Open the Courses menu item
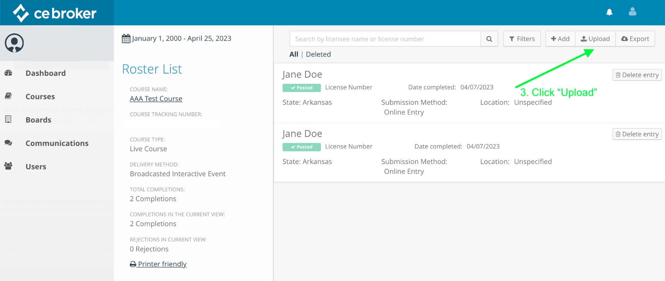 [x=40, y=96]
